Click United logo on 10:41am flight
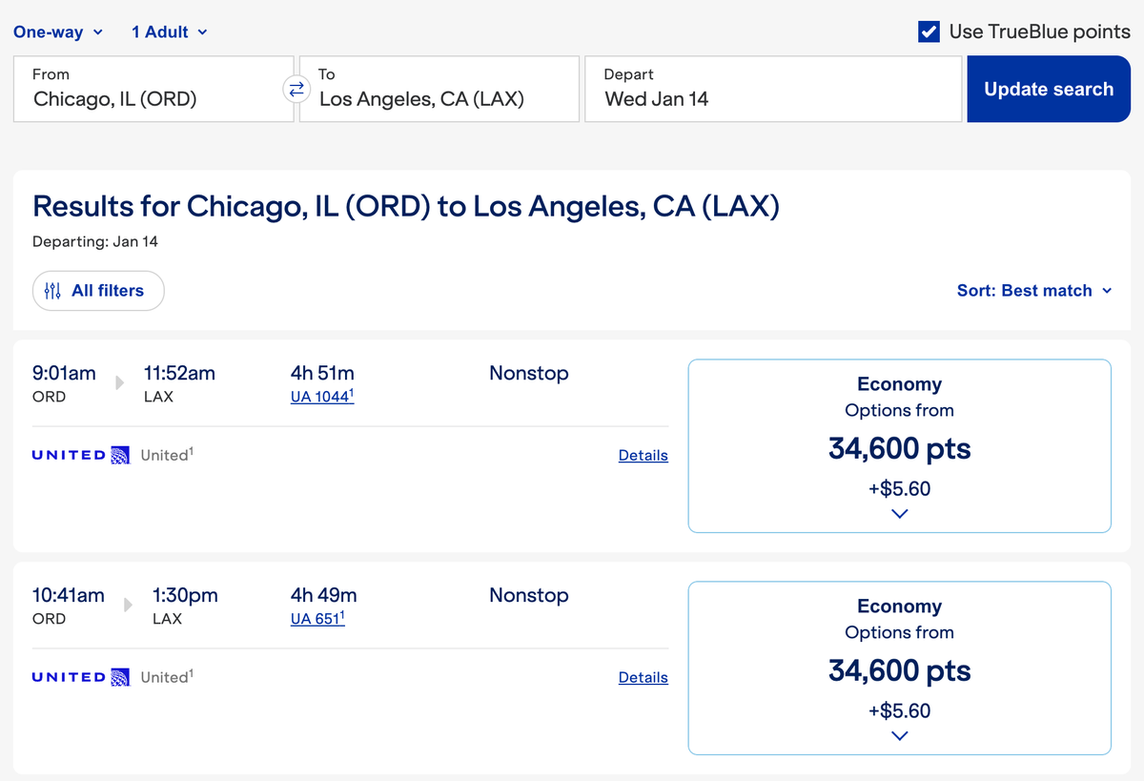The height and width of the screenshot is (781, 1144). click(x=81, y=677)
